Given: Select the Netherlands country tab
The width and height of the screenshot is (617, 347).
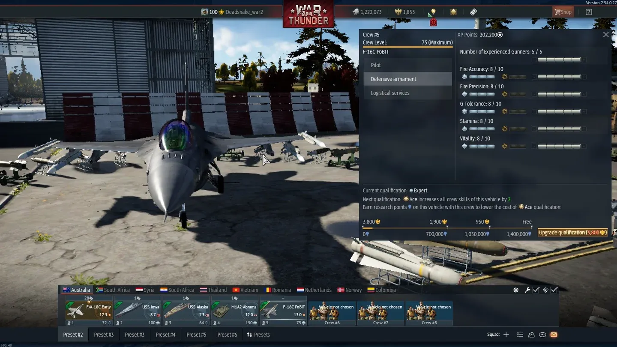Looking at the screenshot, I should click(314, 290).
